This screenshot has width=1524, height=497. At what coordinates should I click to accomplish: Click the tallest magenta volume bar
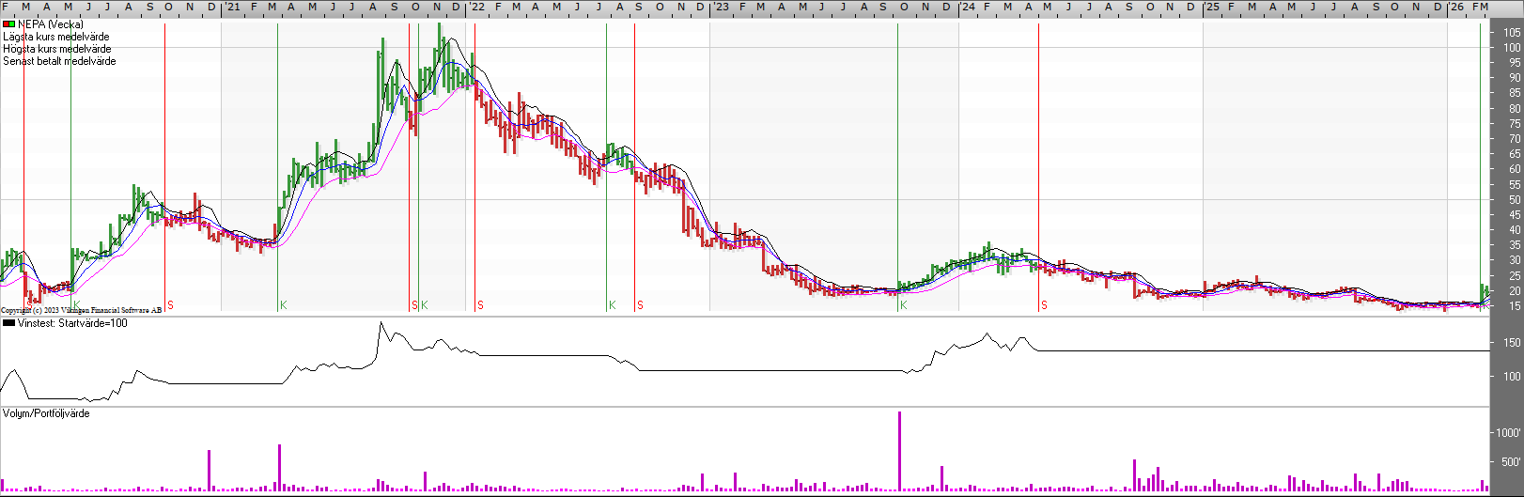pyautogui.click(x=899, y=451)
